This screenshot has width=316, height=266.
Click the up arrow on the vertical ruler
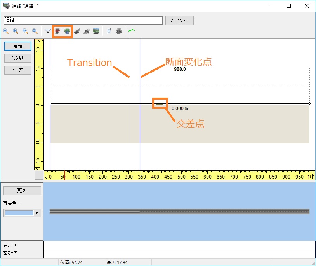[x=38, y=41]
